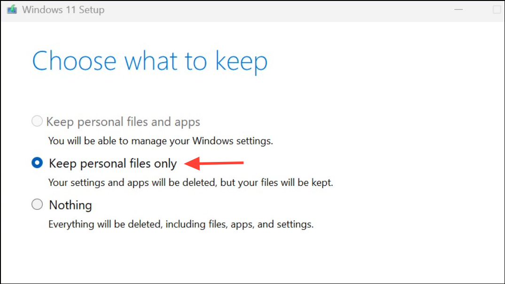Click the "Keep personal files and apps" label
Image resolution: width=505 pixels, height=284 pixels.
[x=123, y=122]
